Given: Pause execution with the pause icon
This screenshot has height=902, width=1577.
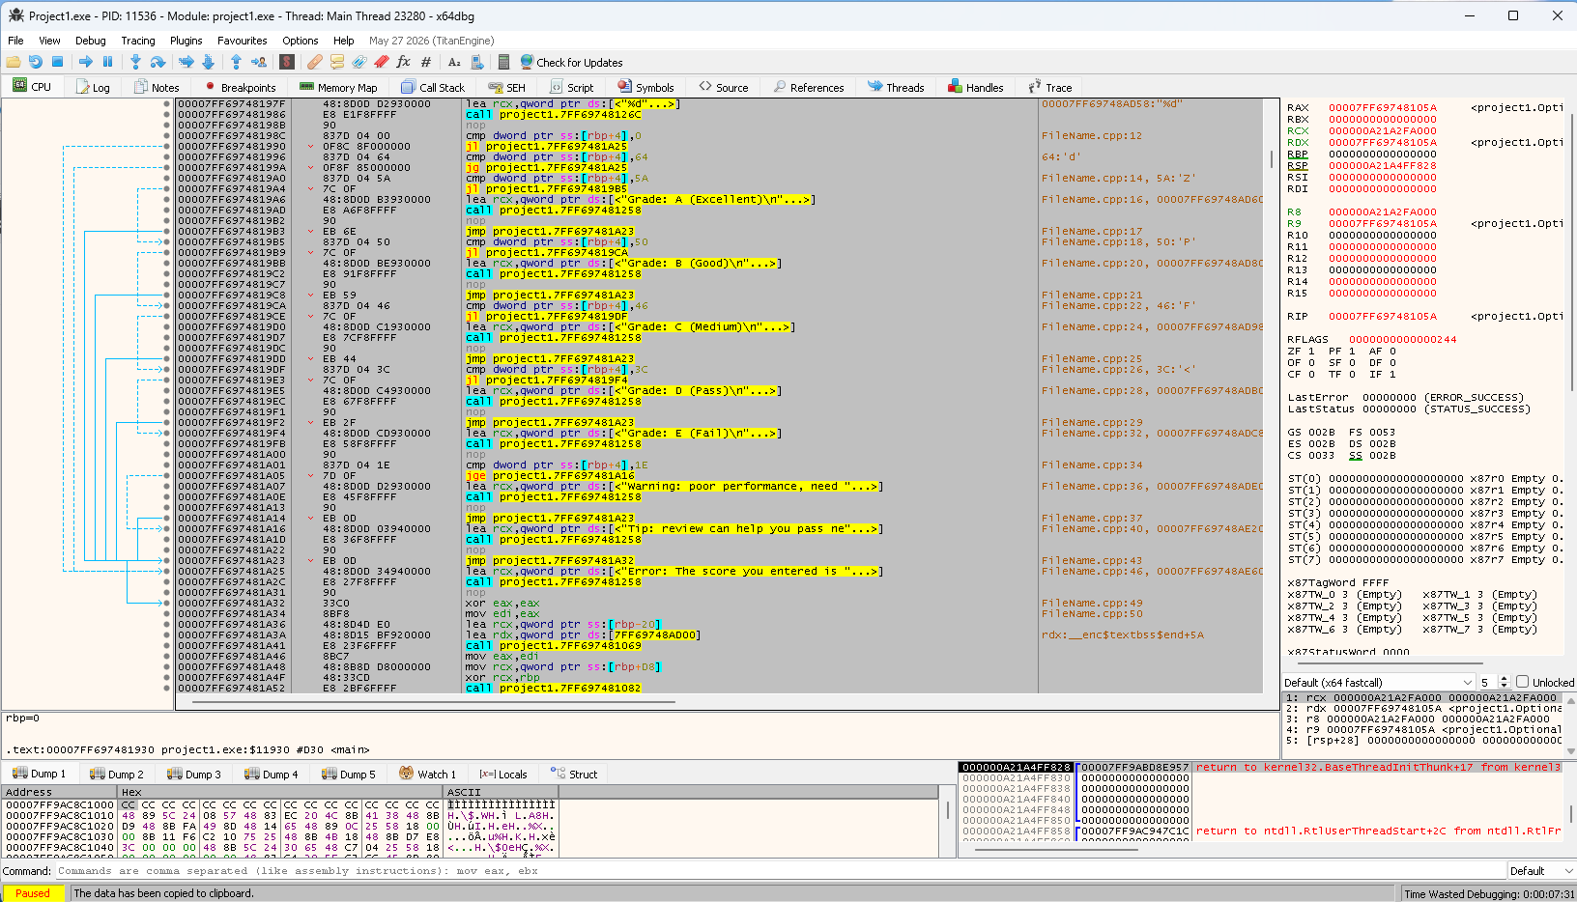Looking at the screenshot, I should 107,62.
